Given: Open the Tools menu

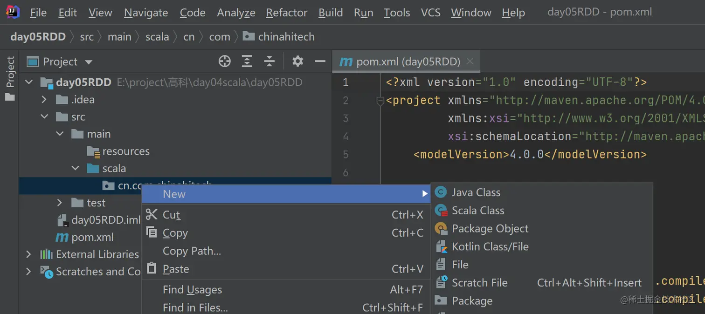Looking at the screenshot, I should click(397, 13).
